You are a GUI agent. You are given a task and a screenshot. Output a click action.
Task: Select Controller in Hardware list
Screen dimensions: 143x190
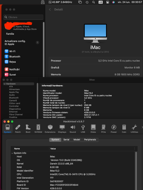[x=14, y=106]
